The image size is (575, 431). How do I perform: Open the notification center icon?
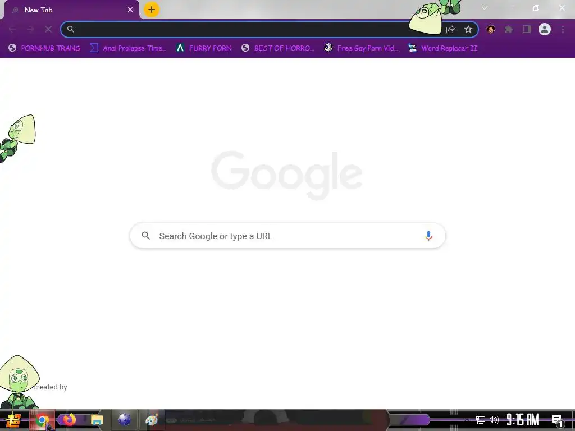tap(557, 420)
